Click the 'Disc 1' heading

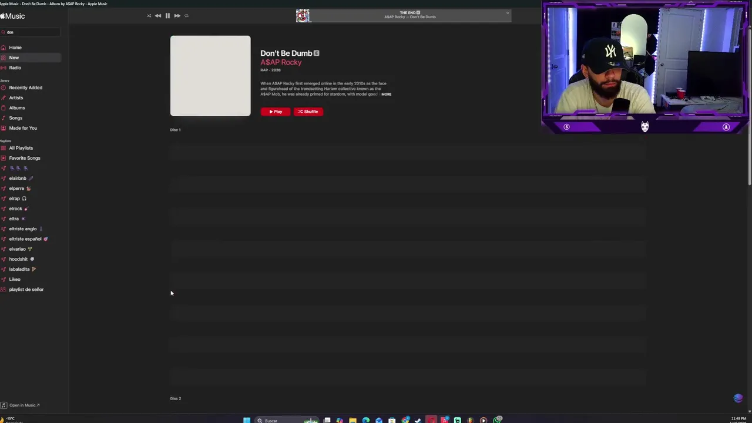175,130
